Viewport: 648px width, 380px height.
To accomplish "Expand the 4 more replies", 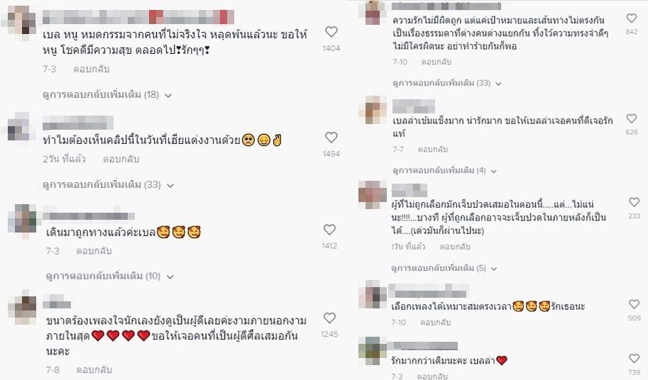I will click(445, 170).
